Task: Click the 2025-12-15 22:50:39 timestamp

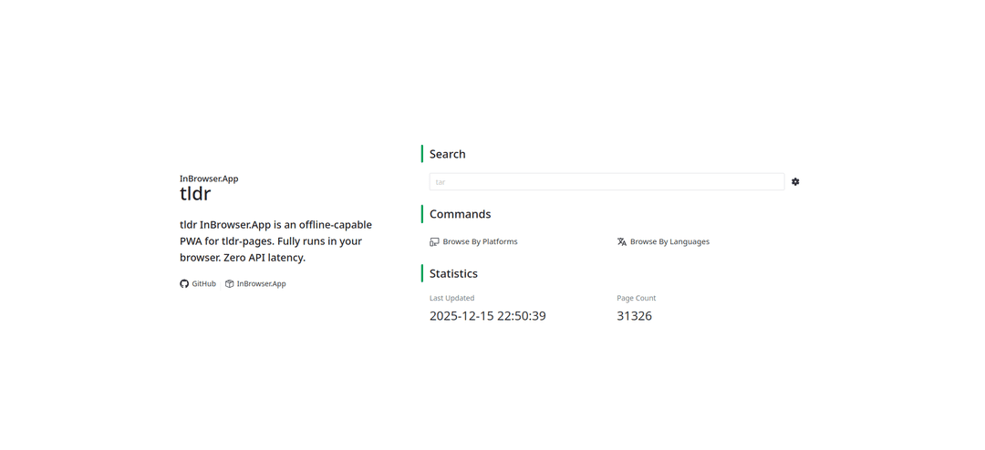Action: (487, 316)
